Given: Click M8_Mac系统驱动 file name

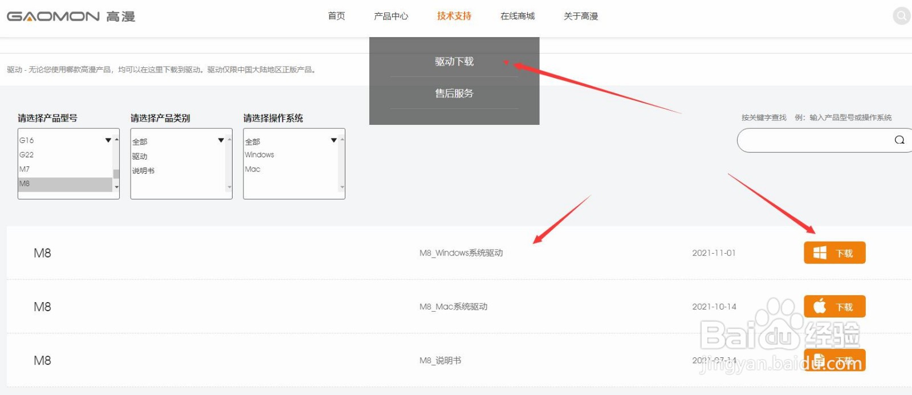Looking at the screenshot, I should [454, 307].
